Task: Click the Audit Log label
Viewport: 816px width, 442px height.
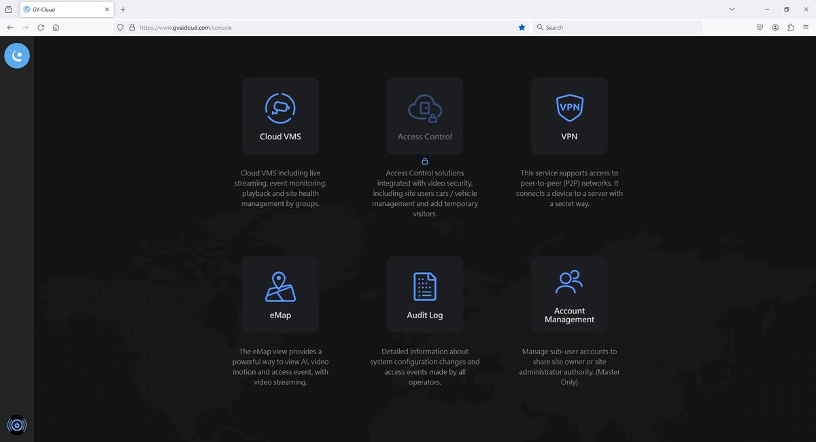Action: tap(425, 315)
